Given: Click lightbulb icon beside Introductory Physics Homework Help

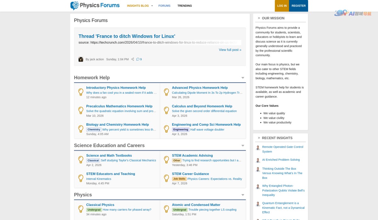Looking at the screenshot, I should (x=81, y=92).
